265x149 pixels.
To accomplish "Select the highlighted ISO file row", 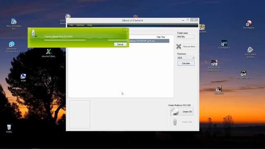I will coord(149,41).
